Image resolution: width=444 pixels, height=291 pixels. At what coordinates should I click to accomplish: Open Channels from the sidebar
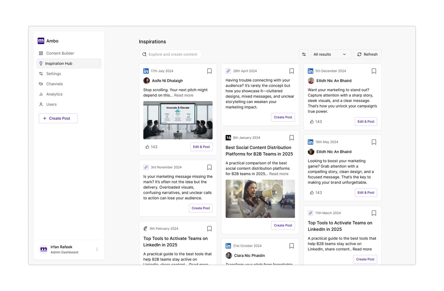tap(69, 84)
